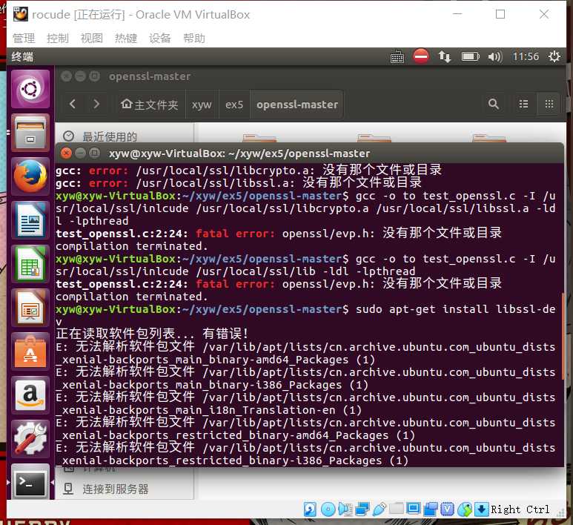The height and width of the screenshot is (525, 573).
Task: Open LibreOffice Calc from launcher
Action: [x=30, y=264]
